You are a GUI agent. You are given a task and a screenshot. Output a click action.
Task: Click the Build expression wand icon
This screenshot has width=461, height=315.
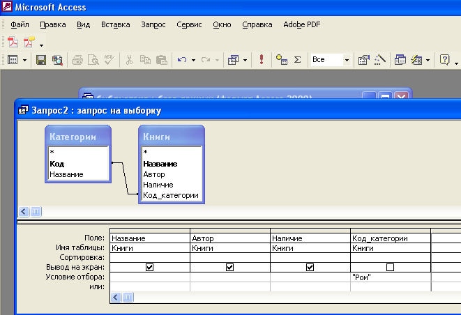(380, 60)
